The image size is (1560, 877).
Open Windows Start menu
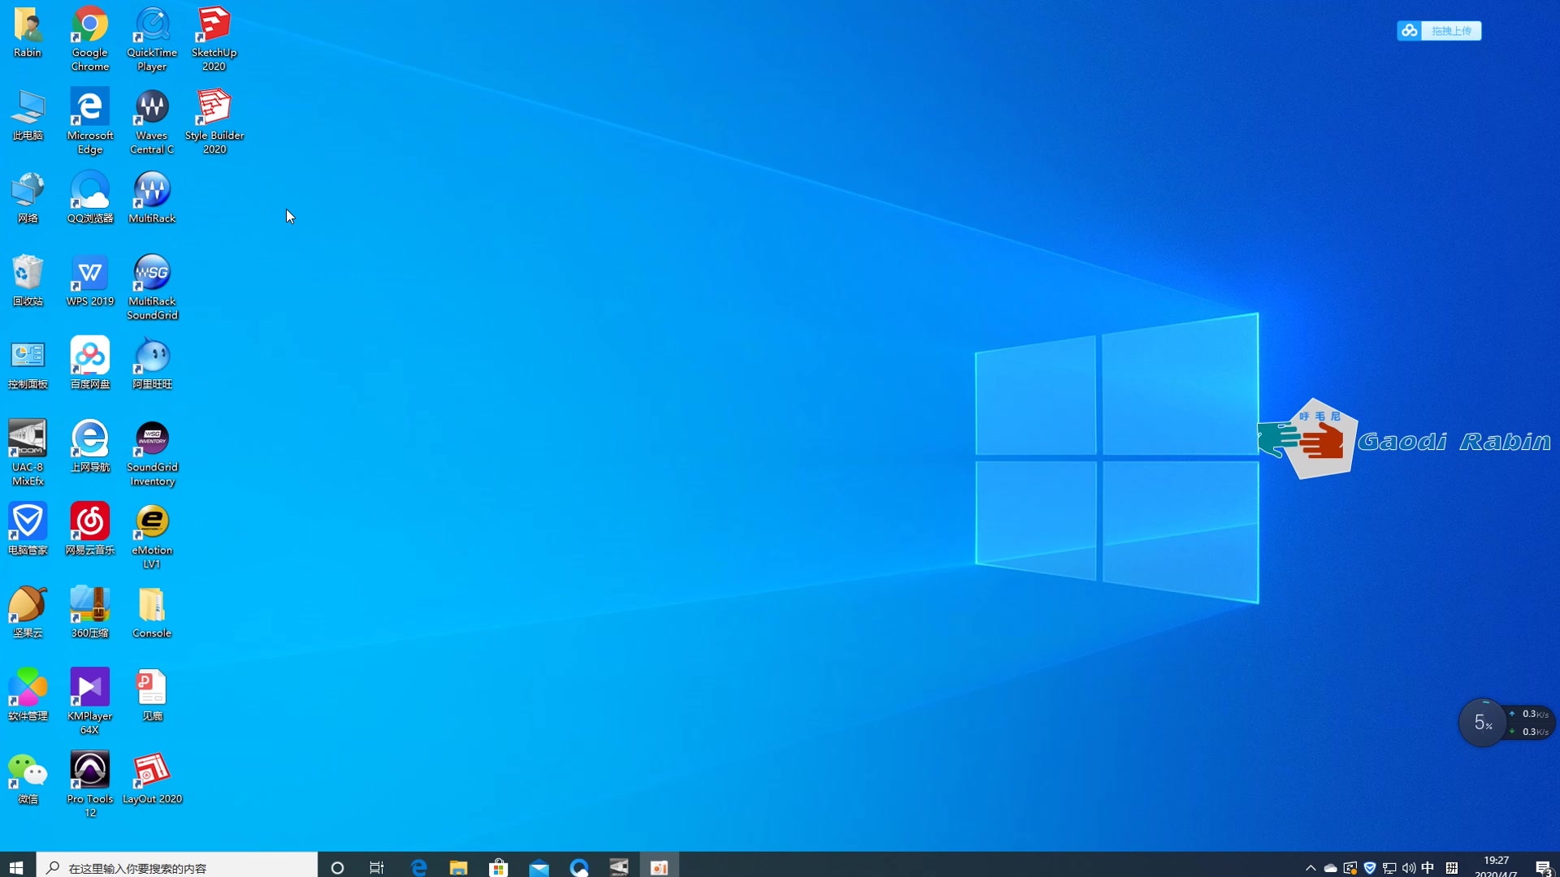point(16,867)
